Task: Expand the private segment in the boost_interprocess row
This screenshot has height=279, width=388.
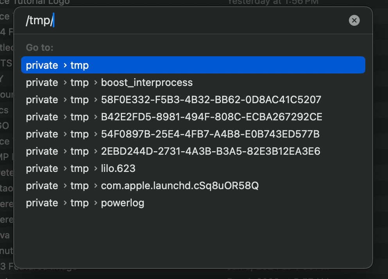Action: click(x=42, y=82)
